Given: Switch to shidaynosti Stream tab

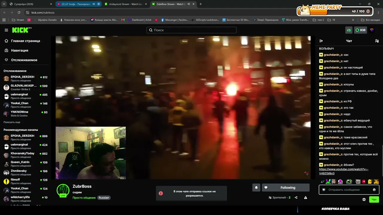Looking at the screenshot, I should click(126, 4).
